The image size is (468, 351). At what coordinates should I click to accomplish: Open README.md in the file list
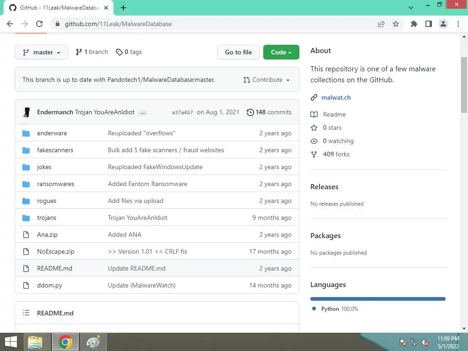point(55,269)
